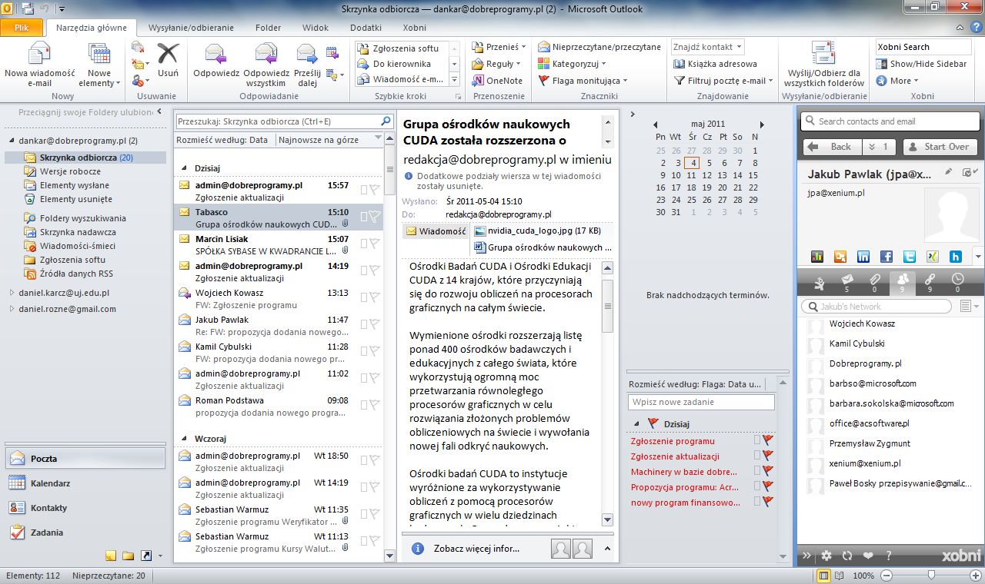Send and receive for all folders

826,65
